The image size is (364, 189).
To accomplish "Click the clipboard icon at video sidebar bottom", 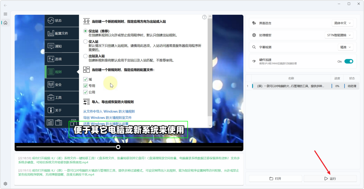I will click(x=59, y=122).
